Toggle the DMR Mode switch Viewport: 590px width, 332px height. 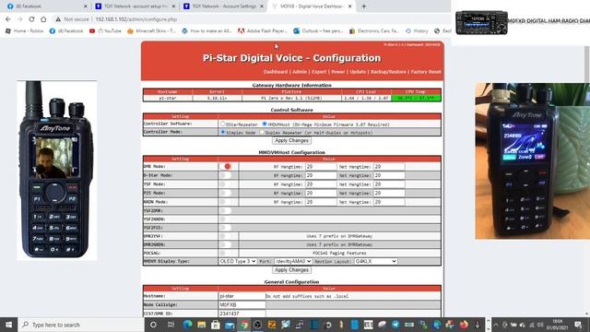click(226, 166)
